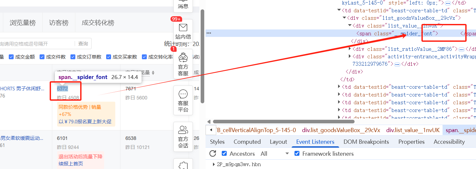Click the refresh event listeners icon
476x169 pixels.
pyautogui.click(x=213, y=154)
